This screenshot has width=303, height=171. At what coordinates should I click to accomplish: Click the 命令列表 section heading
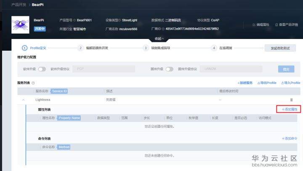coord(44,138)
